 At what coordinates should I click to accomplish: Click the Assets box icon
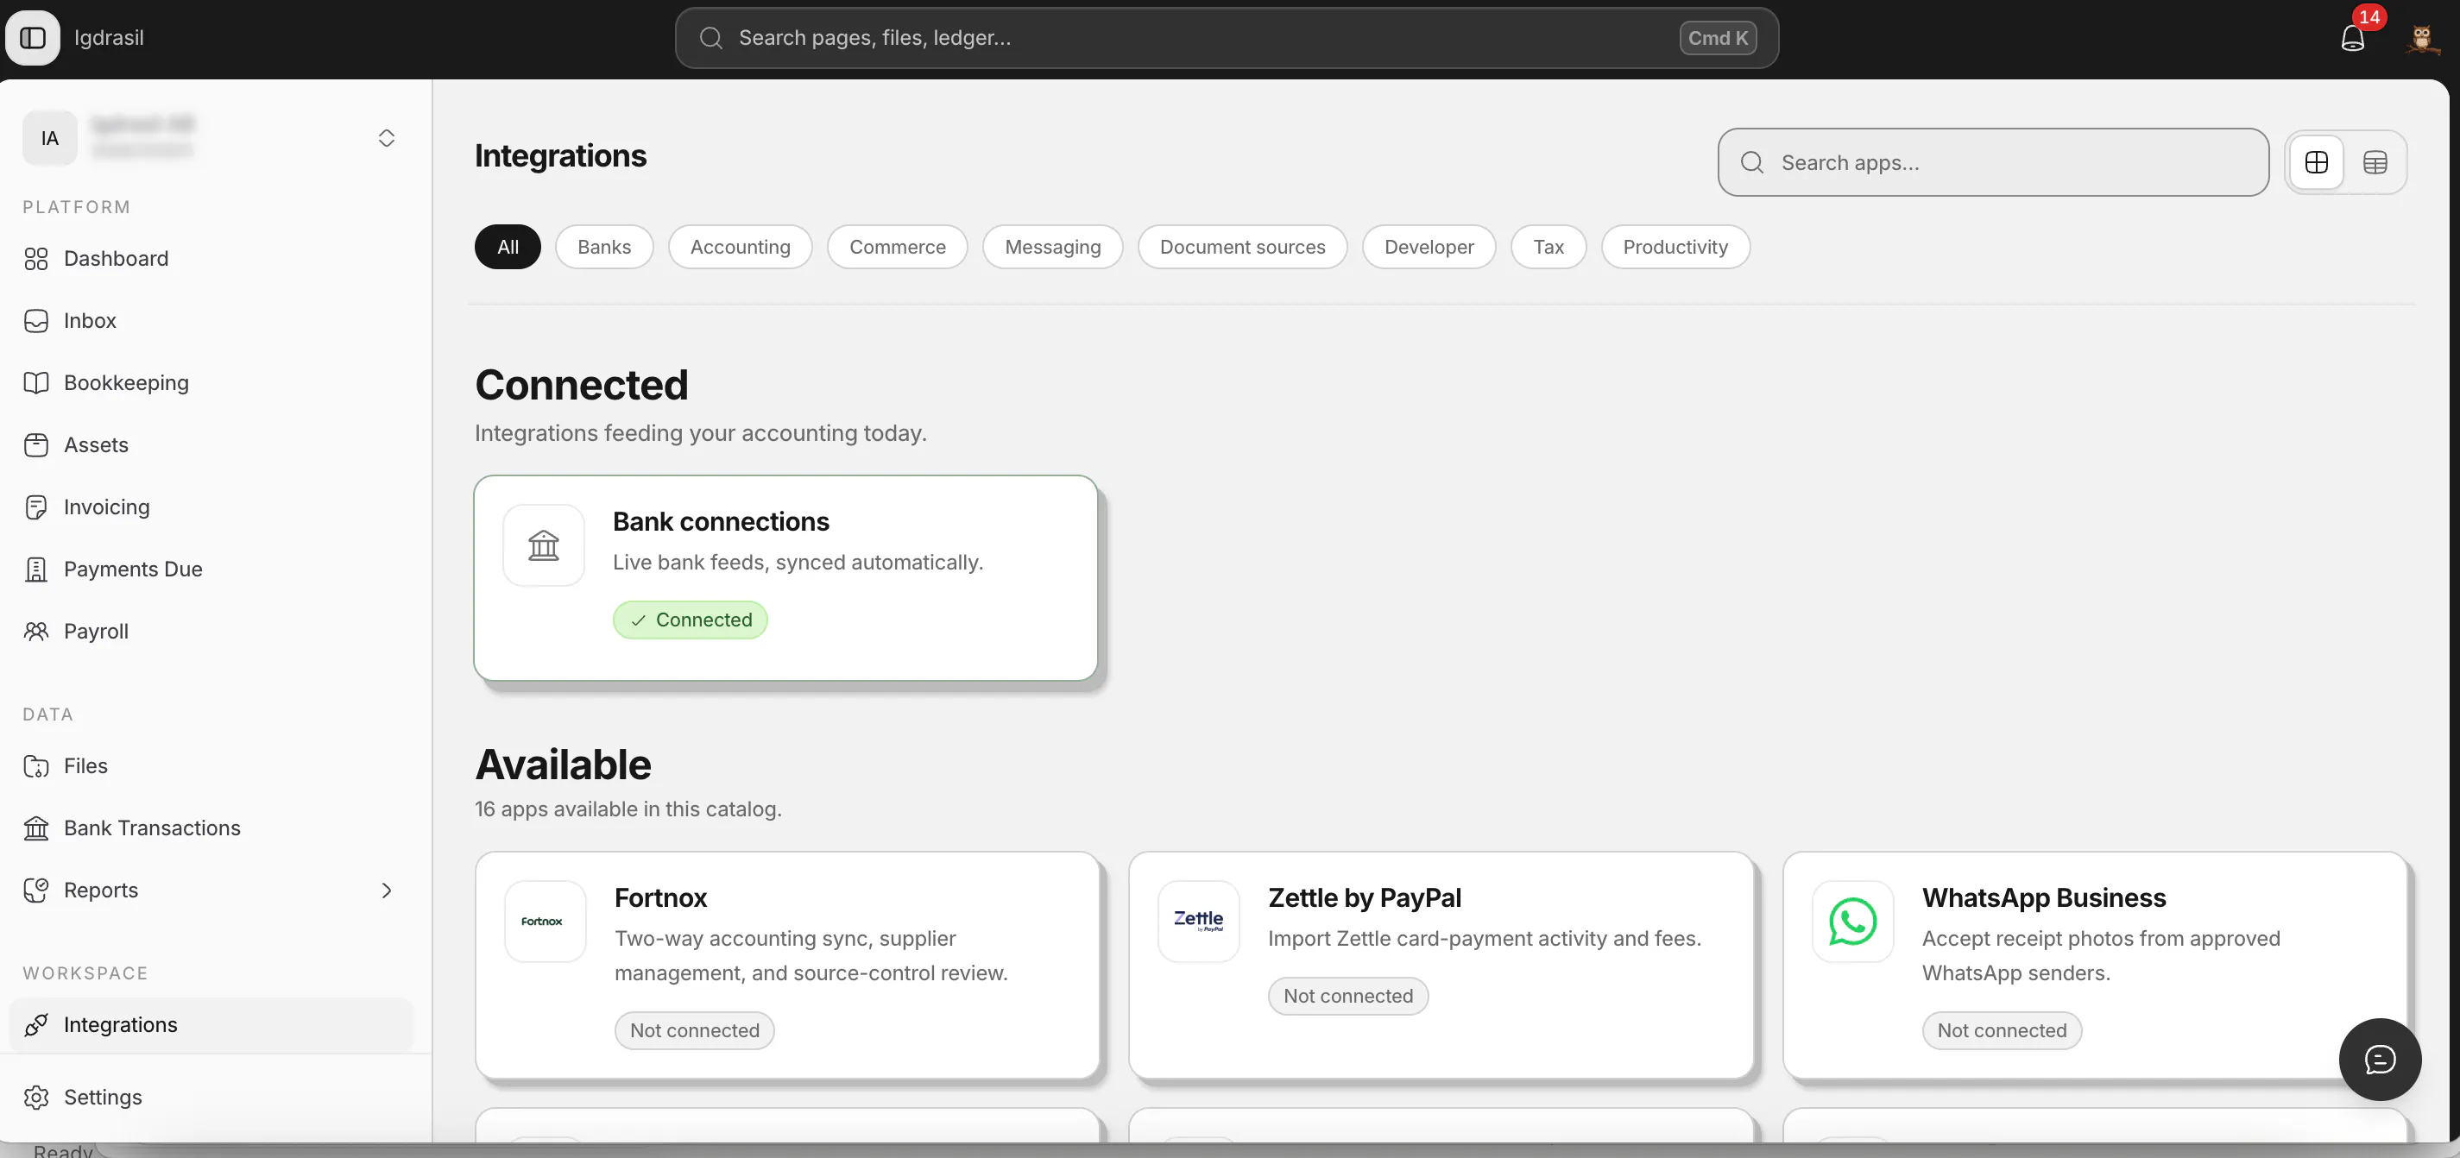click(36, 445)
